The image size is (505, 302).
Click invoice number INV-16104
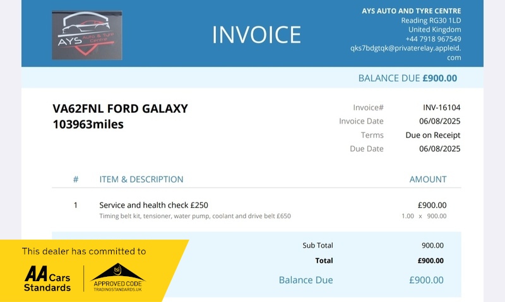pos(441,107)
